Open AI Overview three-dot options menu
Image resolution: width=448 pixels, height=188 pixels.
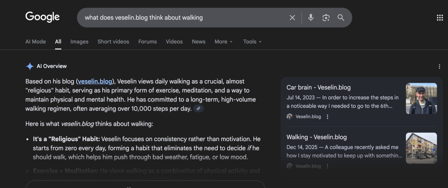439,67
